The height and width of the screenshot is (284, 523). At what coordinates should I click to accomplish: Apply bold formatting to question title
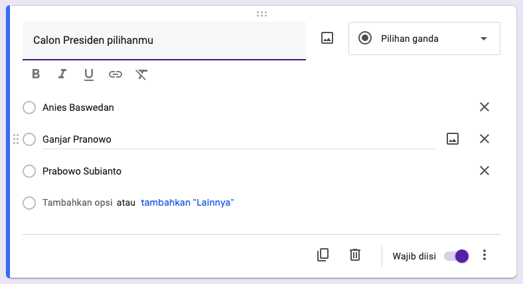36,74
